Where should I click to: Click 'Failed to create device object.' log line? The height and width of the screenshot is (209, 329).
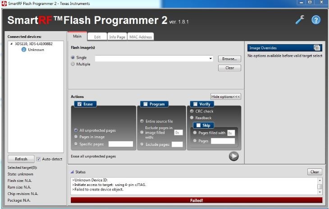[x=98, y=190]
